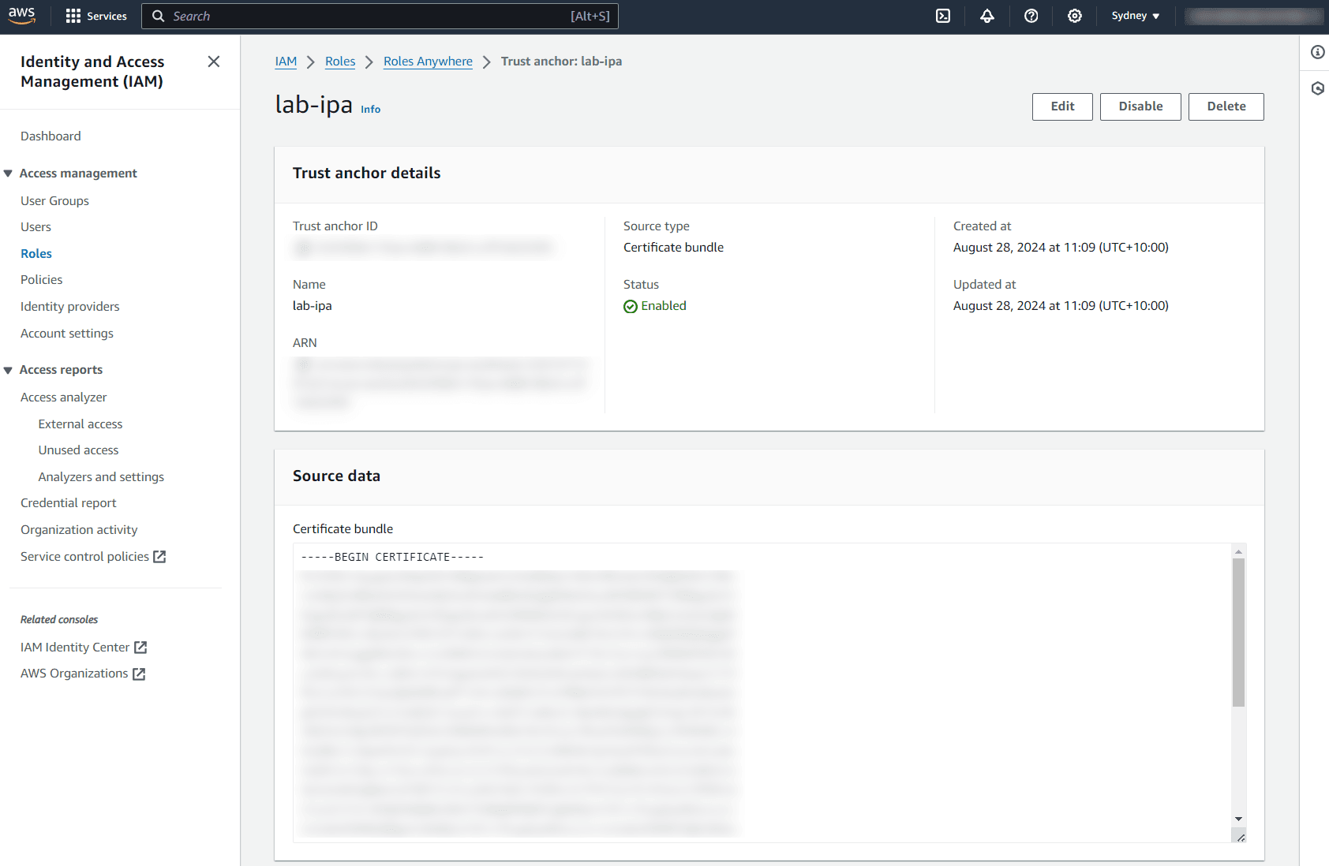Viewport: 1329px width, 866px height.
Task: Click the 'Certificate bundle' source type value
Action: [673, 248]
